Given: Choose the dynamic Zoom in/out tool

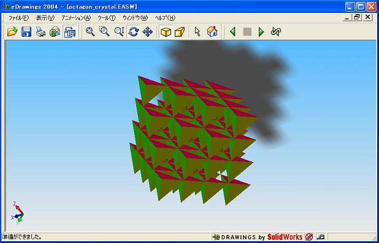Looking at the screenshot, I should [119, 32].
